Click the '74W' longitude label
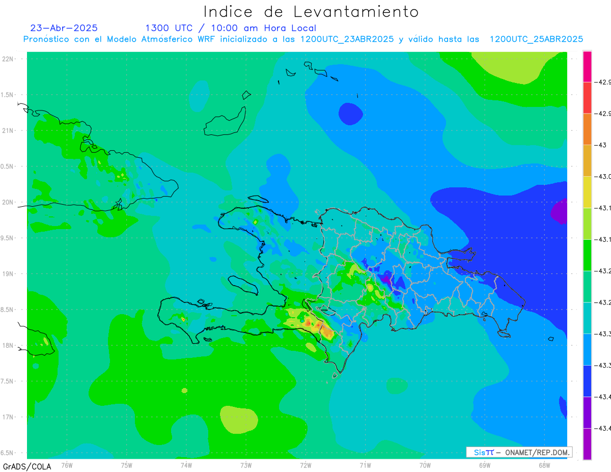611x472 pixels. pyautogui.click(x=186, y=465)
